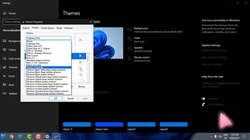Select the classic 3 theme thumbnail

pos(77,124)
